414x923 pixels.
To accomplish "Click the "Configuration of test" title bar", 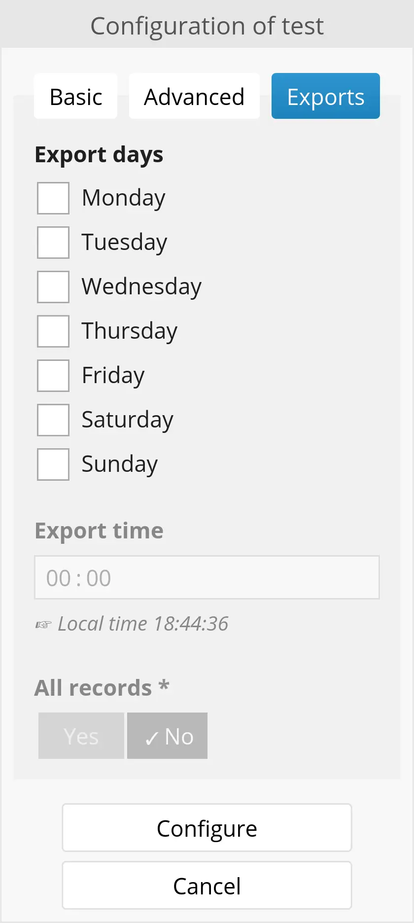I will coord(207,26).
